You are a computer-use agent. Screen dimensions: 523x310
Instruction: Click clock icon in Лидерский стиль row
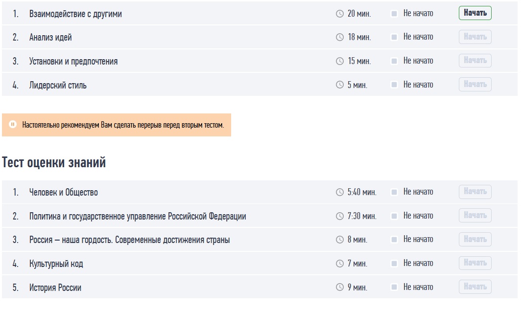pos(340,85)
